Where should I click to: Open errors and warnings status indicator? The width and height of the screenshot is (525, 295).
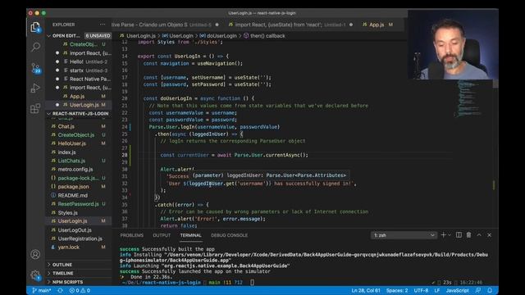click(x=80, y=290)
